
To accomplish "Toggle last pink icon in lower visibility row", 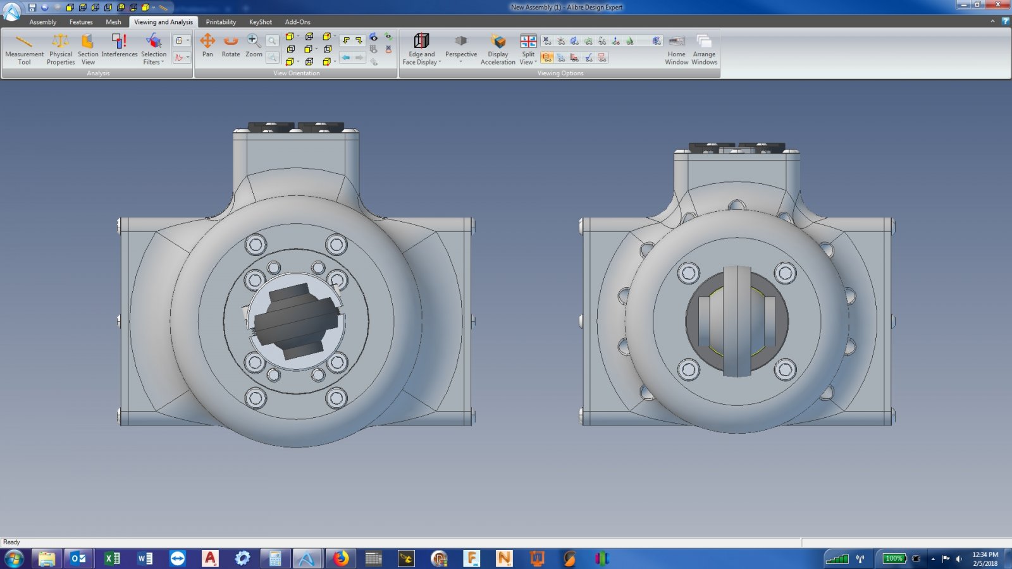I will pos(602,58).
